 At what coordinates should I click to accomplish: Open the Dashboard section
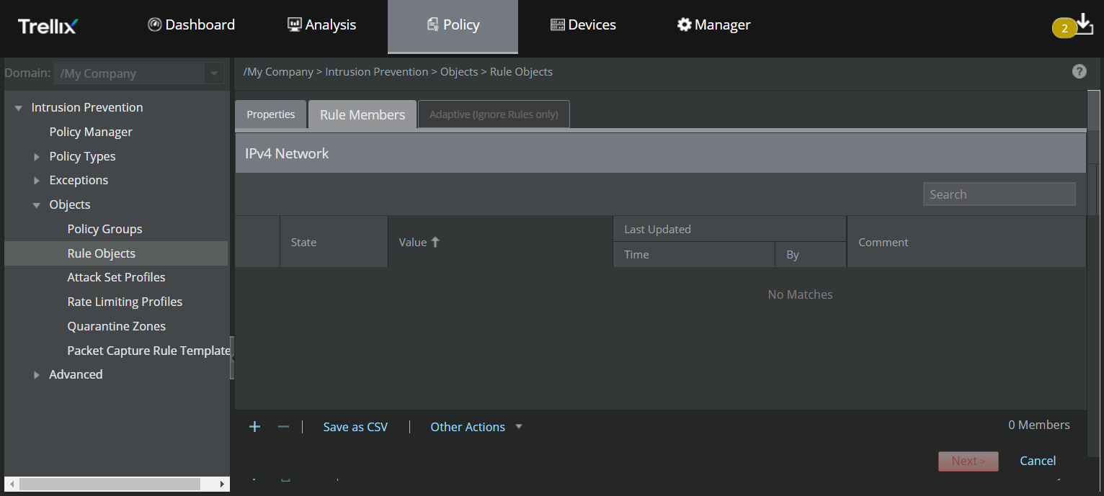pyautogui.click(x=191, y=24)
